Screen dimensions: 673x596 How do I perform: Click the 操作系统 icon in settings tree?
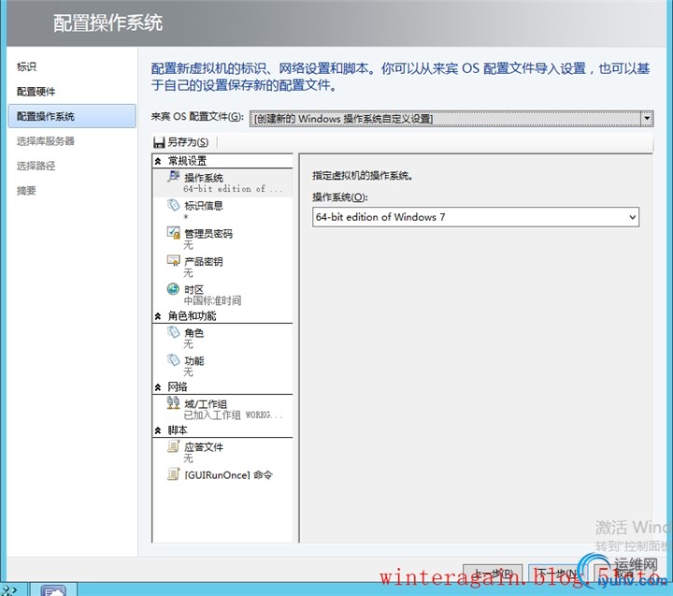(x=174, y=176)
